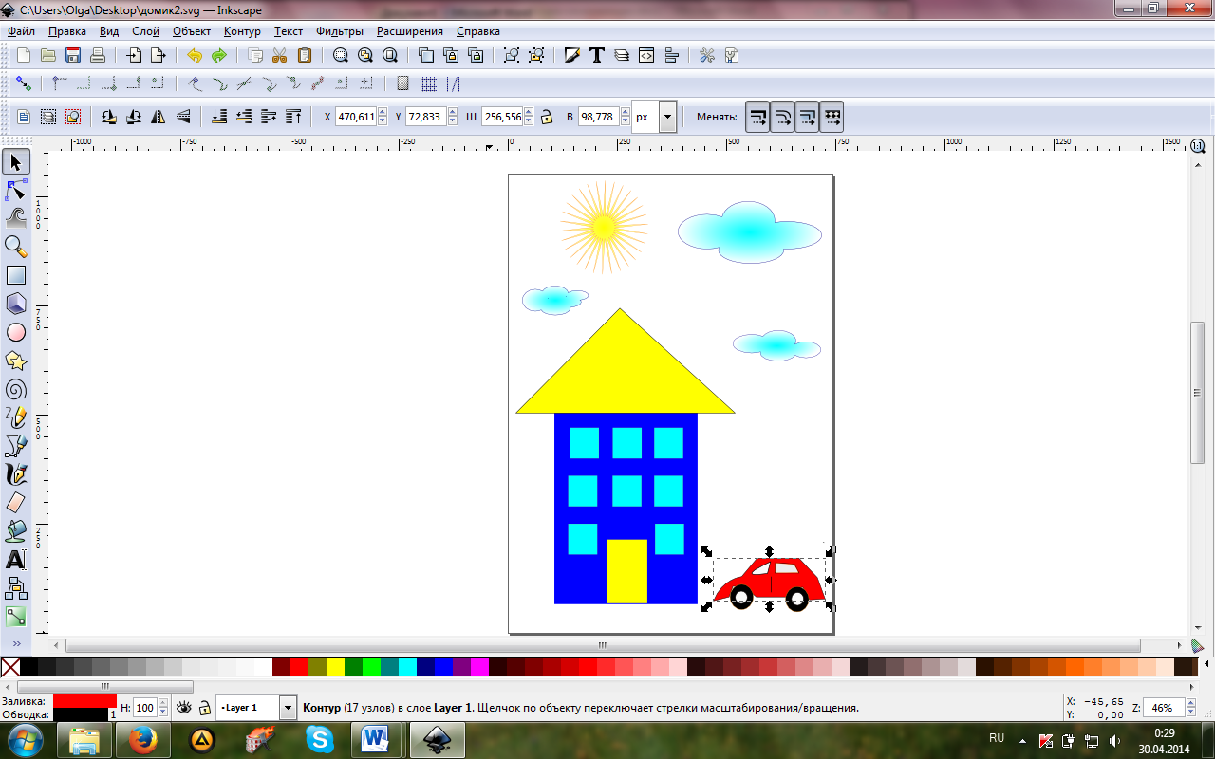Image resolution: width=1215 pixels, height=759 pixels.
Task: Expand the Layer 1 layer selector
Action: click(288, 708)
